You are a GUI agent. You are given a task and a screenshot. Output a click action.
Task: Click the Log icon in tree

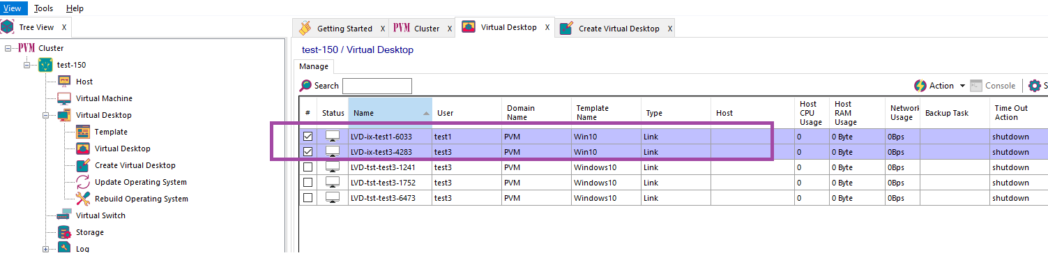pos(64,248)
